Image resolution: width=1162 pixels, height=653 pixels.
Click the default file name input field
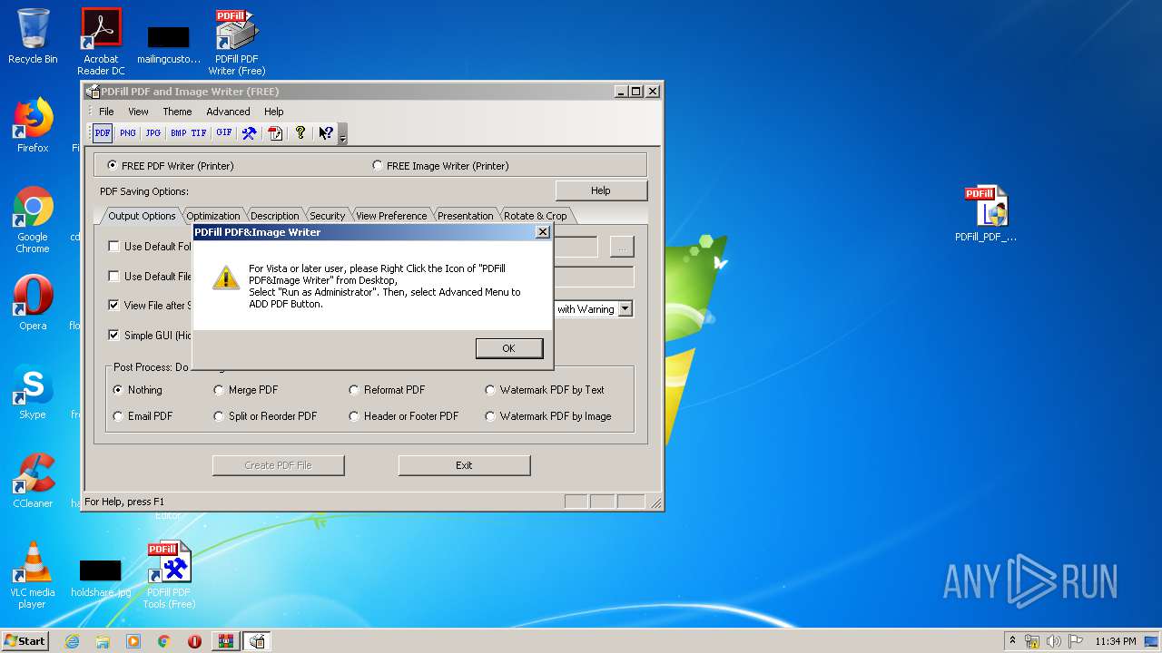593,277
